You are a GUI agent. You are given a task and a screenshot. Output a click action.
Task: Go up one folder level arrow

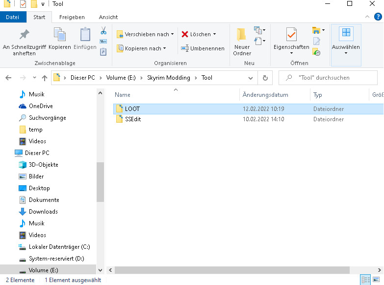click(45, 78)
